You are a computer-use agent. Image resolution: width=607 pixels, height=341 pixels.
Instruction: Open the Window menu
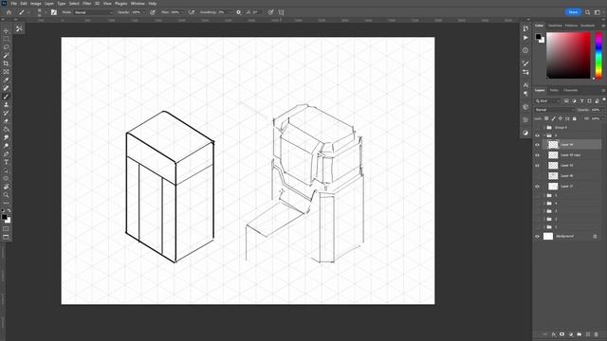[138, 4]
